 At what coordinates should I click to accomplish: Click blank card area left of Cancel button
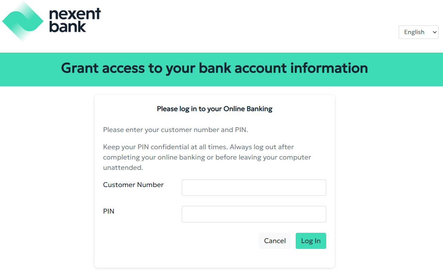coord(179,241)
